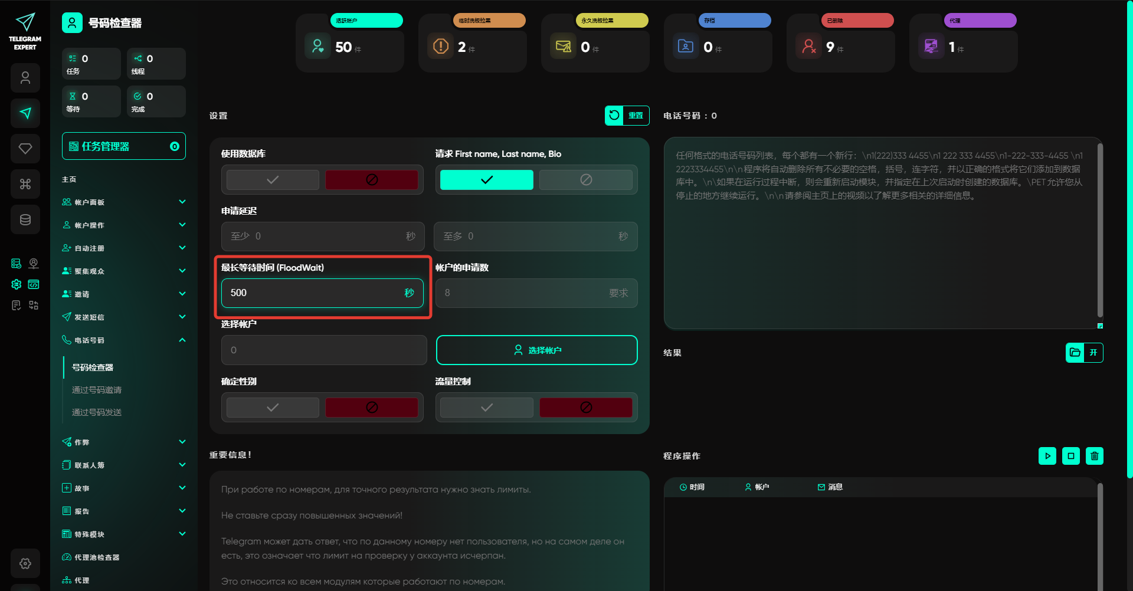Viewport: 1133px width, 591px height.
Task: Click the 重置 reset button
Action: coord(627,116)
